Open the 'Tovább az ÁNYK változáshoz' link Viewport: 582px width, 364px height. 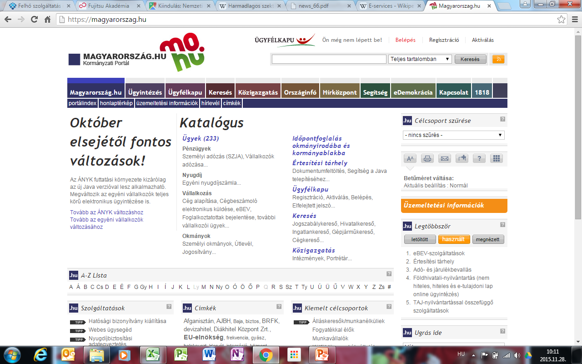click(x=107, y=212)
